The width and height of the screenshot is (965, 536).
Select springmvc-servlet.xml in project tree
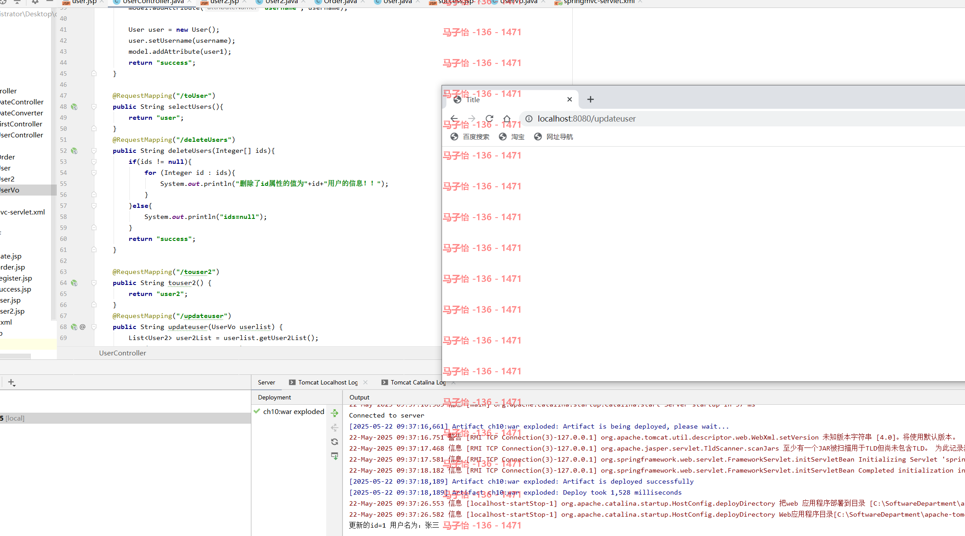pyautogui.click(x=22, y=212)
